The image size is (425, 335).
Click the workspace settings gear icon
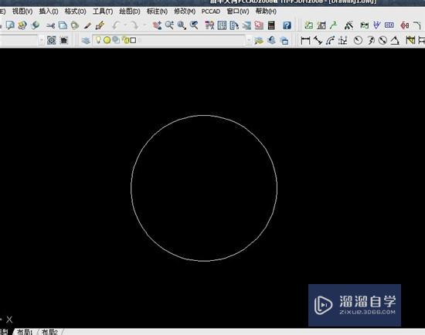[x=51, y=41]
